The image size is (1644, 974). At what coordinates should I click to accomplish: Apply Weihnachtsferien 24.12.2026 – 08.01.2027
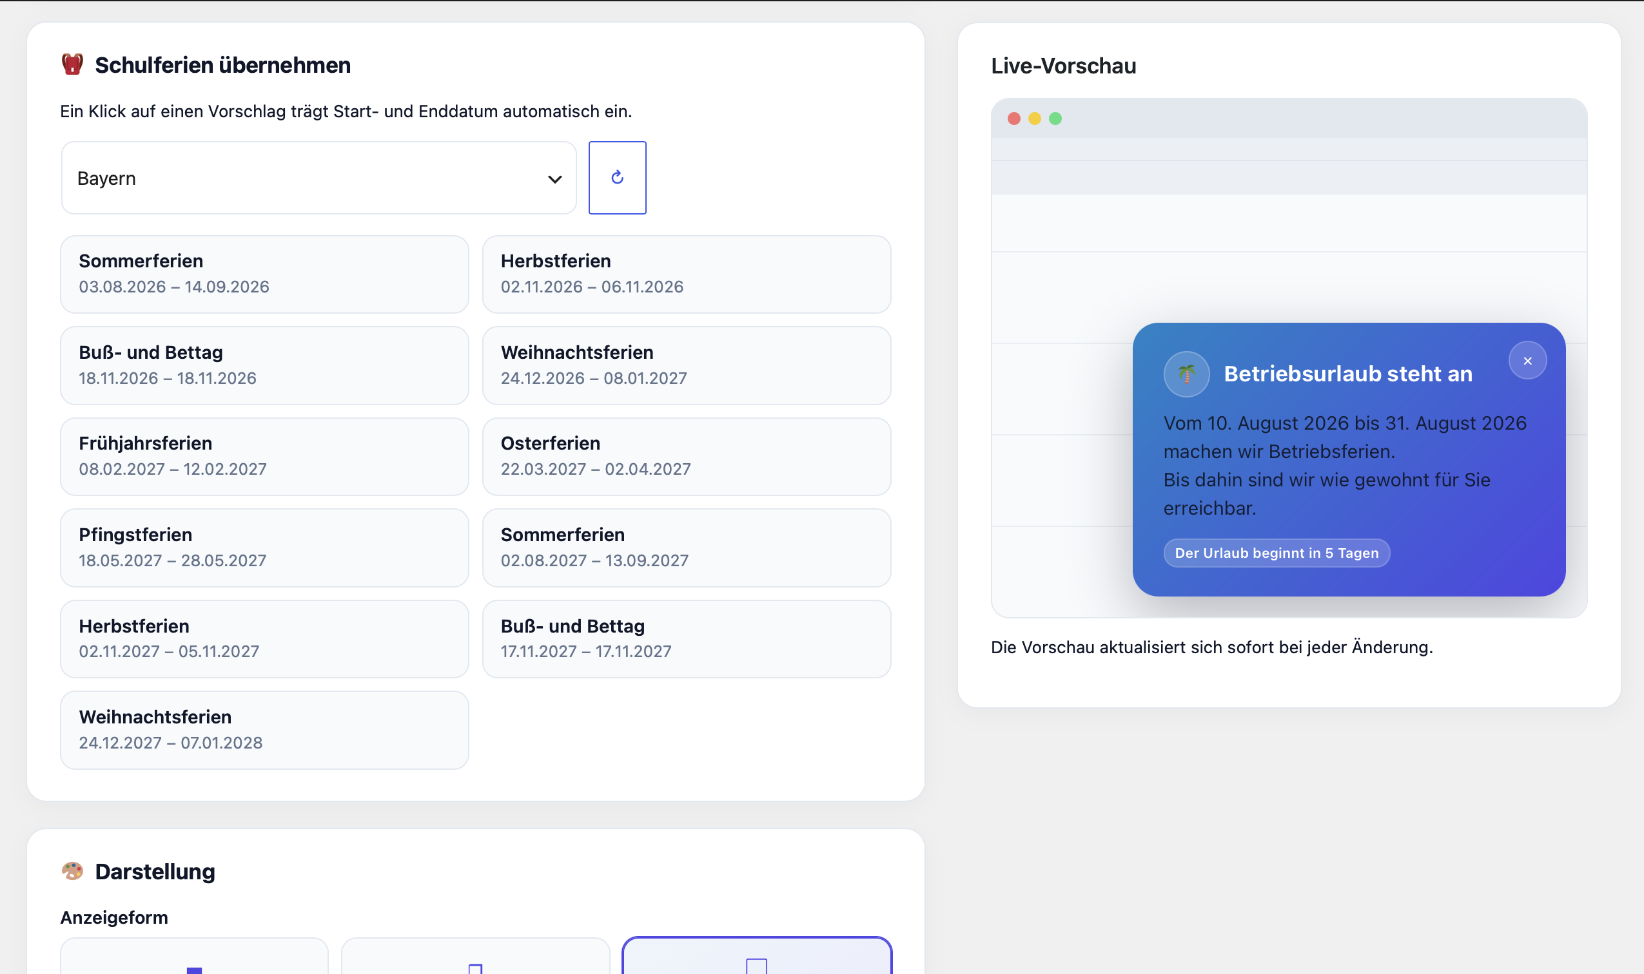[687, 366]
